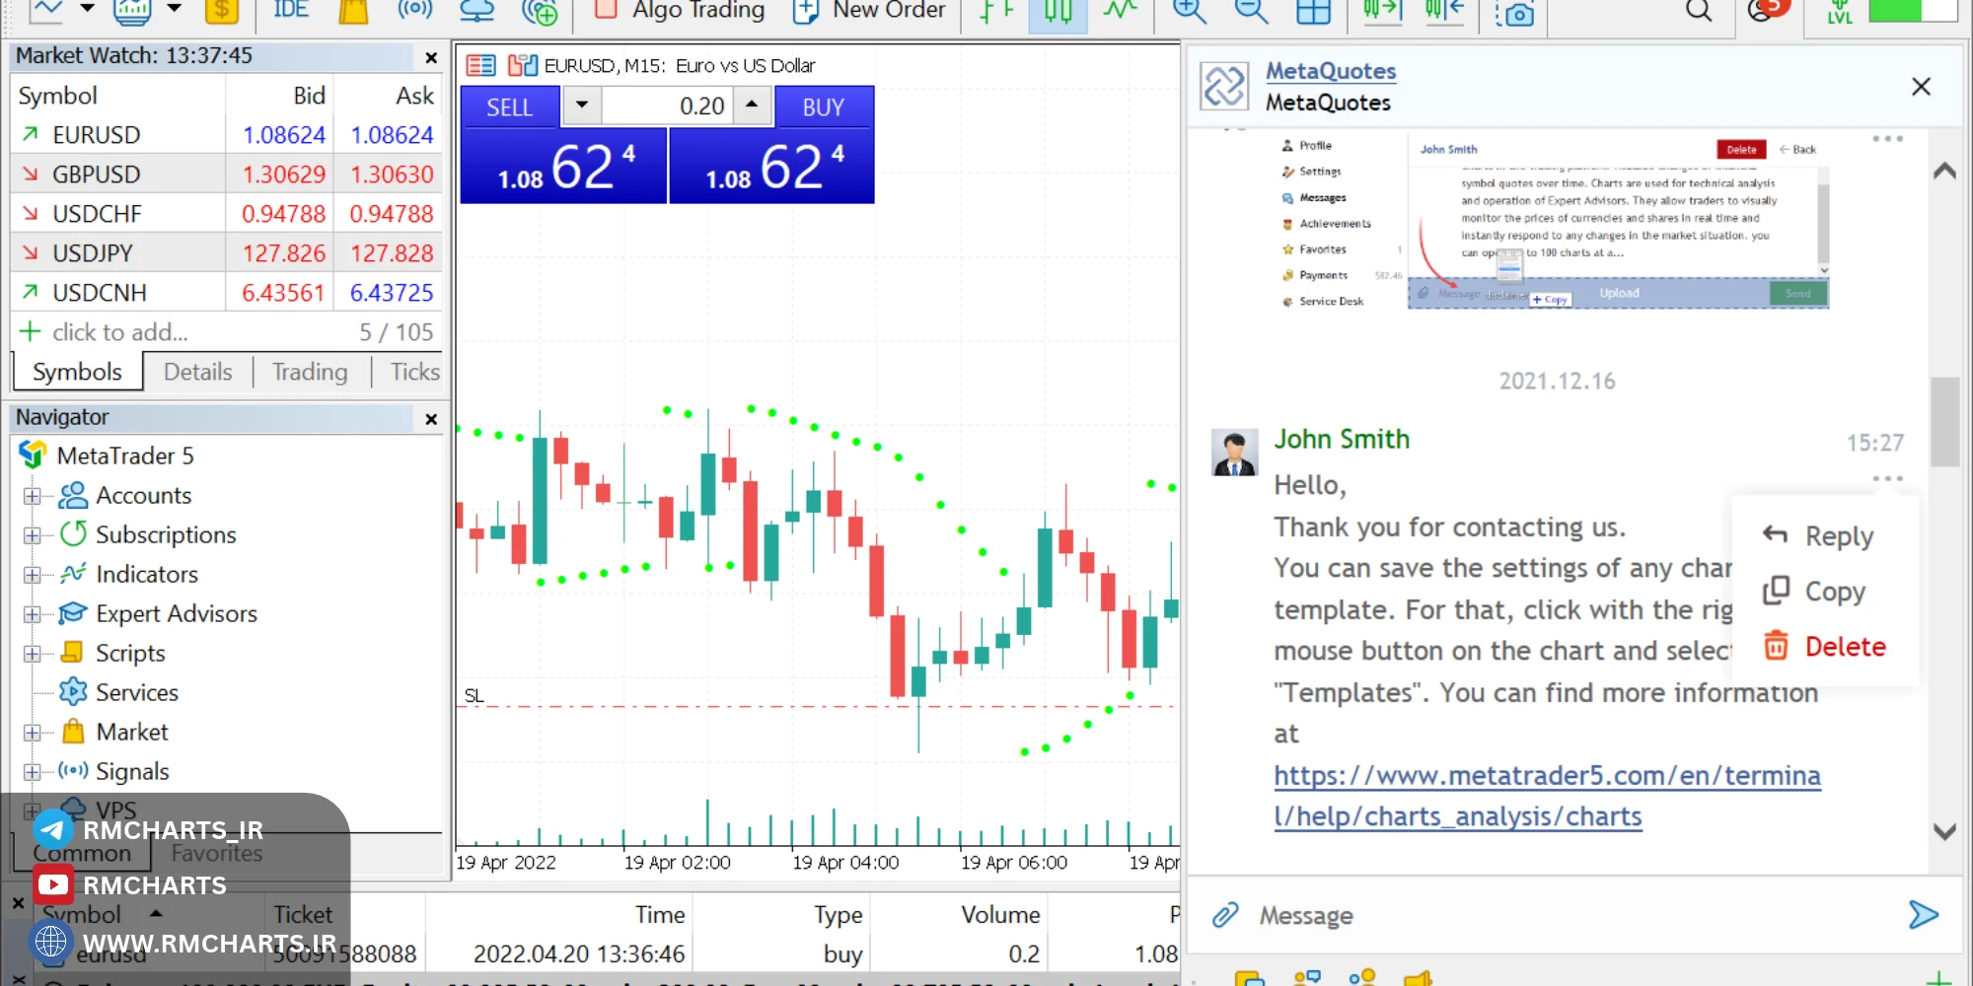The width and height of the screenshot is (1973, 986).
Task: Open the VPS cloud icon in the toolbar
Action: [x=476, y=11]
